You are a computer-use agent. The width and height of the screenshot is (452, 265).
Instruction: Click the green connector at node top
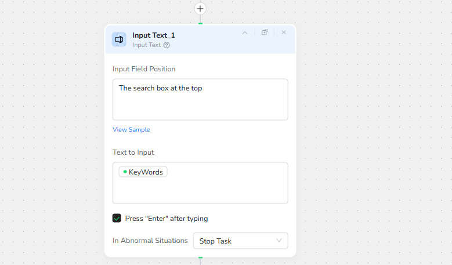(200, 23)
